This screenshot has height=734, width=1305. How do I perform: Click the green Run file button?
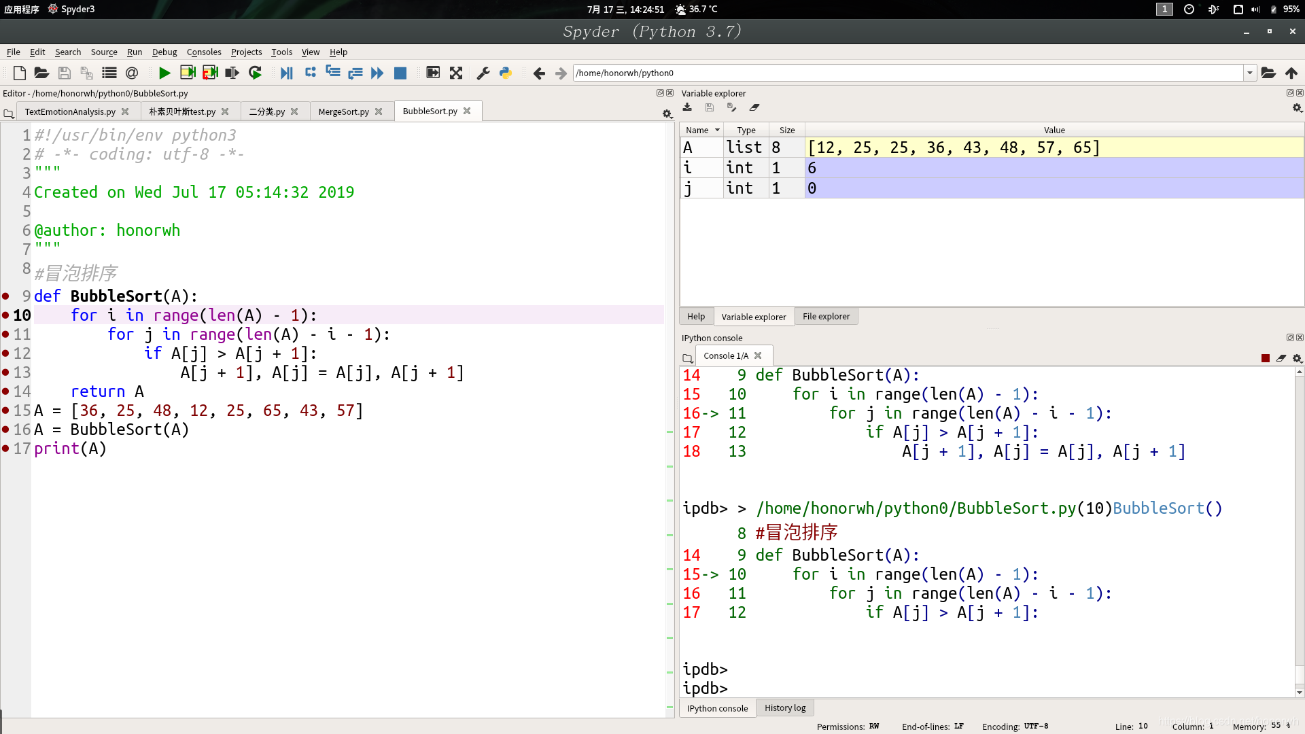point(164,73)
